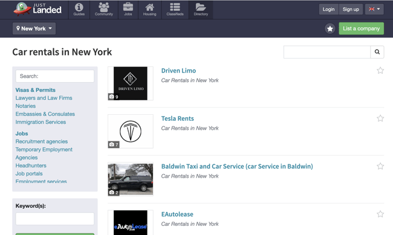The width and height of the screenshot is (393, 235).
Task: Favorite Baldwin Taxi with its star
Action: (380, 166)
